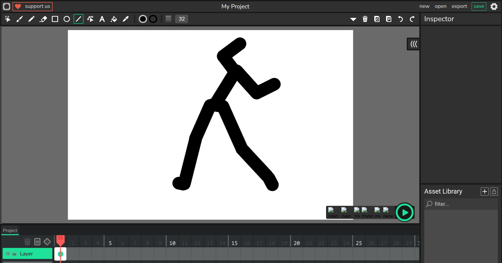Pick the Eraser tool
Image resolution: width=502 pixels, height=263 pixels.
pyautogui.click(x=43, y=19)
